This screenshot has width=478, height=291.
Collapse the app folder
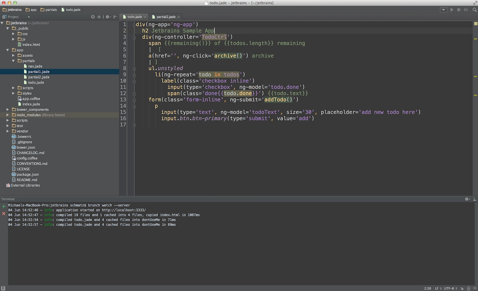tap(8, 50)
